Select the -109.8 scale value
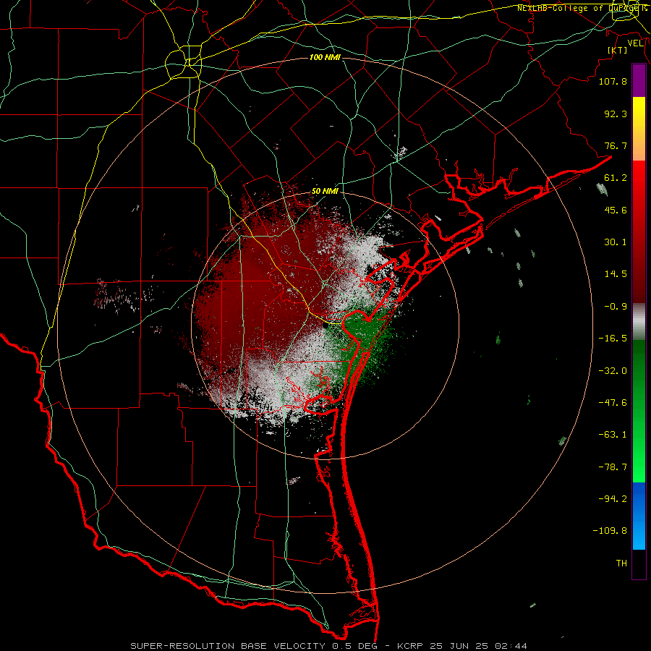Screen dimensions: 651x651 [610, 531]
